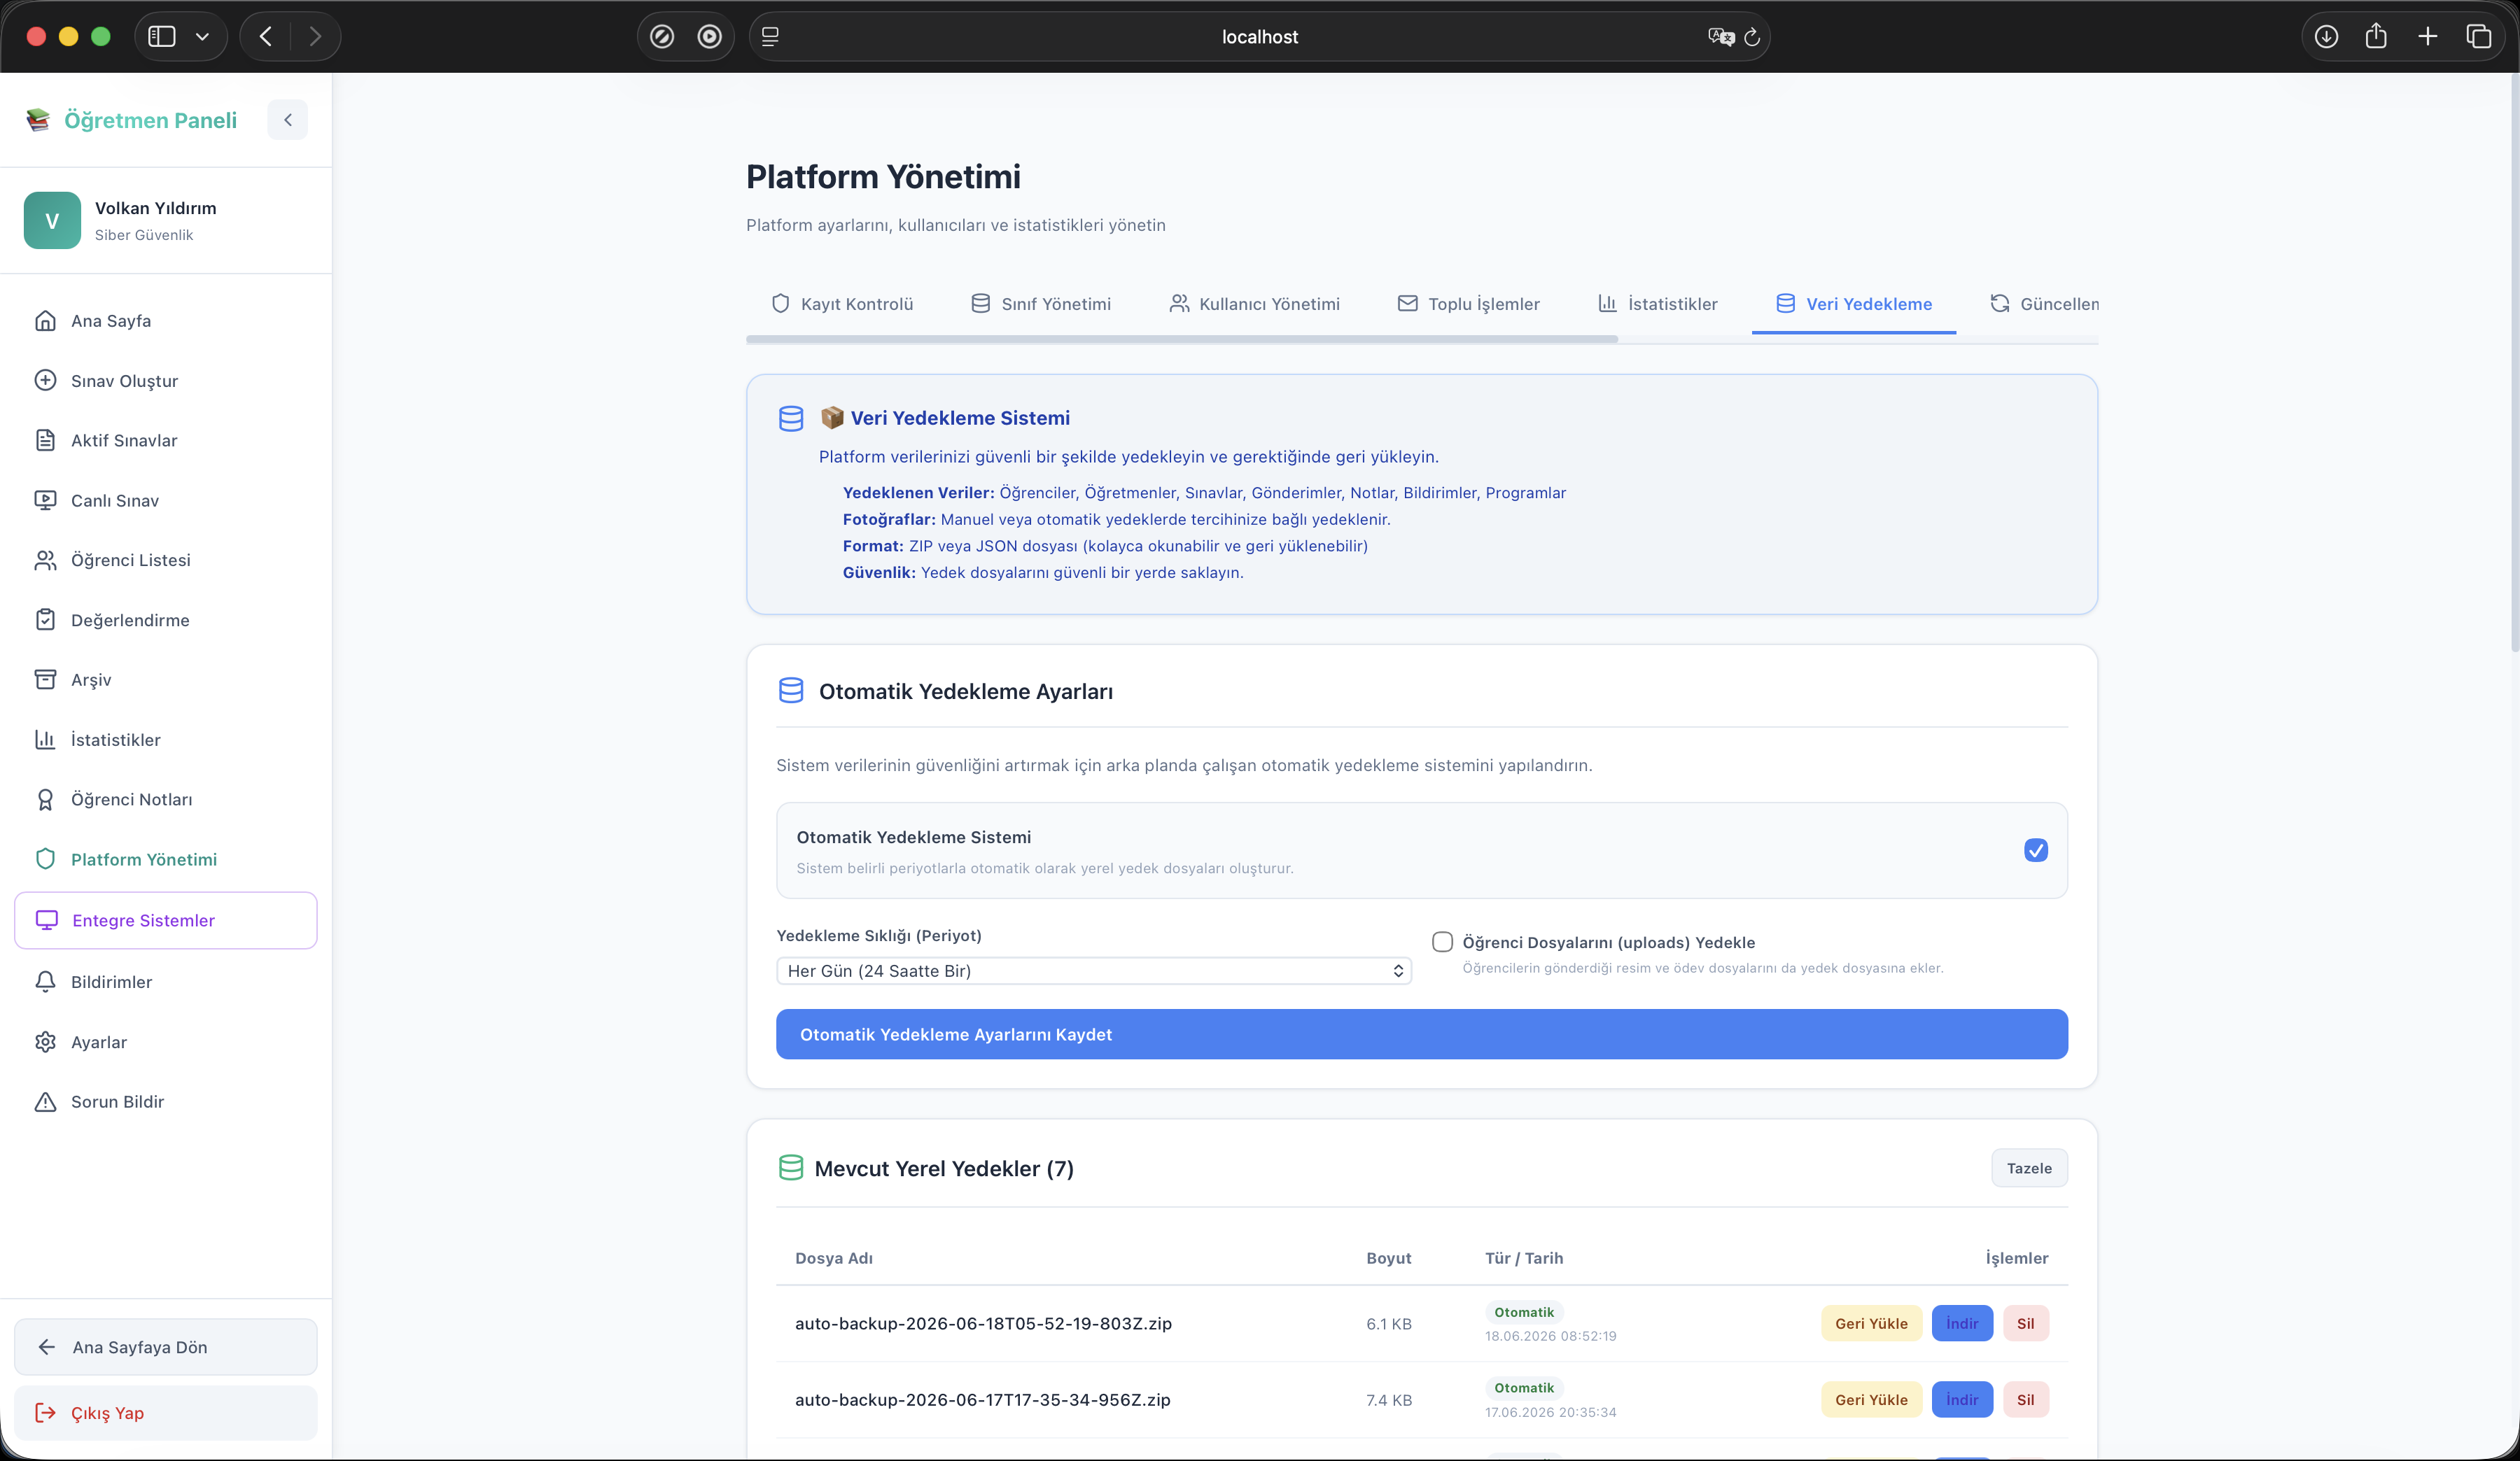The height and width of the screenshot is (1461, 2520).
Task: Open the Toplu İşlemler tab
Action: (1468, 304)
